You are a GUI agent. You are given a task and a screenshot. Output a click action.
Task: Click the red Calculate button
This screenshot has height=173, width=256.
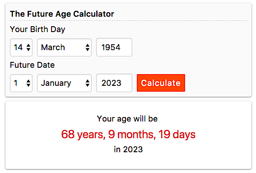click(161, 83)
